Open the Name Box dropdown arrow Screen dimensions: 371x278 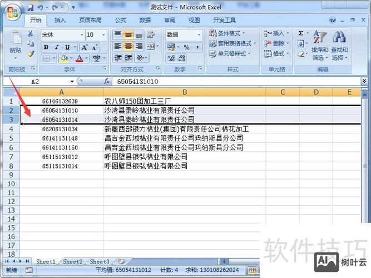[72, 82]
